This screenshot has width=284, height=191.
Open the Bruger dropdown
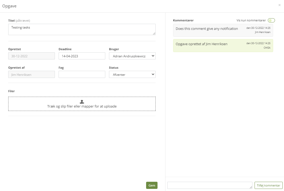pos(132,56)
